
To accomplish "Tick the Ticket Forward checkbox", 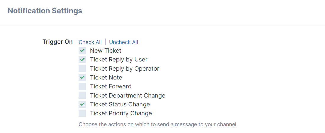I will (82, 86).
